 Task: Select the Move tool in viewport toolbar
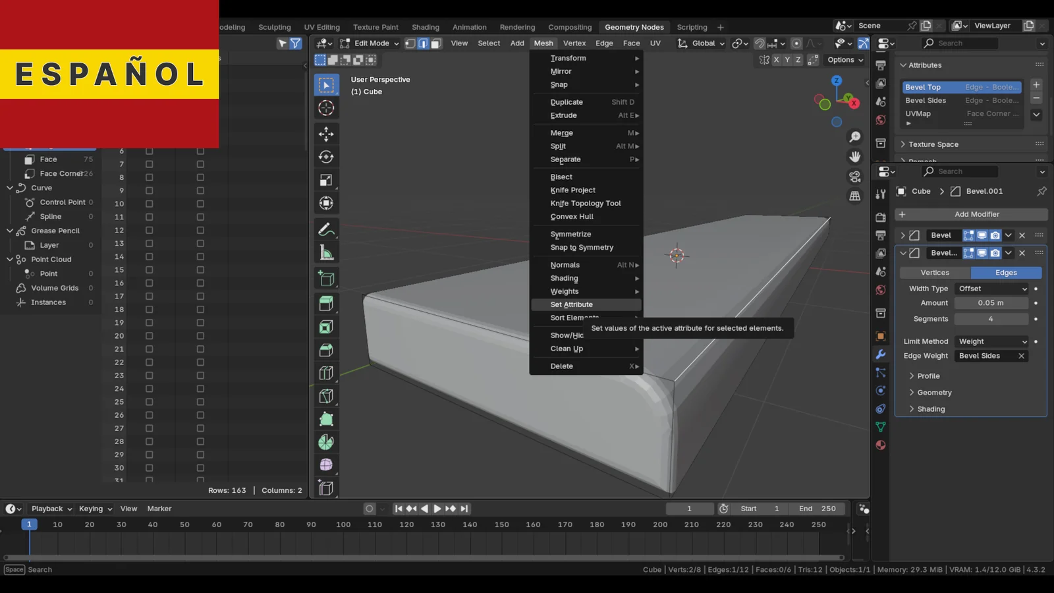[326, 134]
